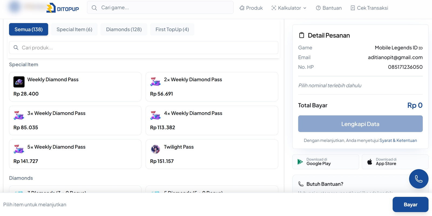Click the Weekly Diamond Pass item icon

coord(19,82)
